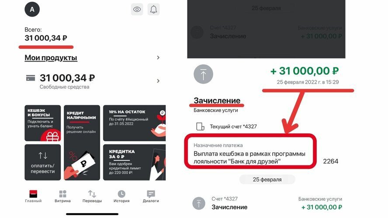This screenshot has width=388, height=218.
Task: Toggle balance visibility with the eye icon
Action: coord(137,10)
